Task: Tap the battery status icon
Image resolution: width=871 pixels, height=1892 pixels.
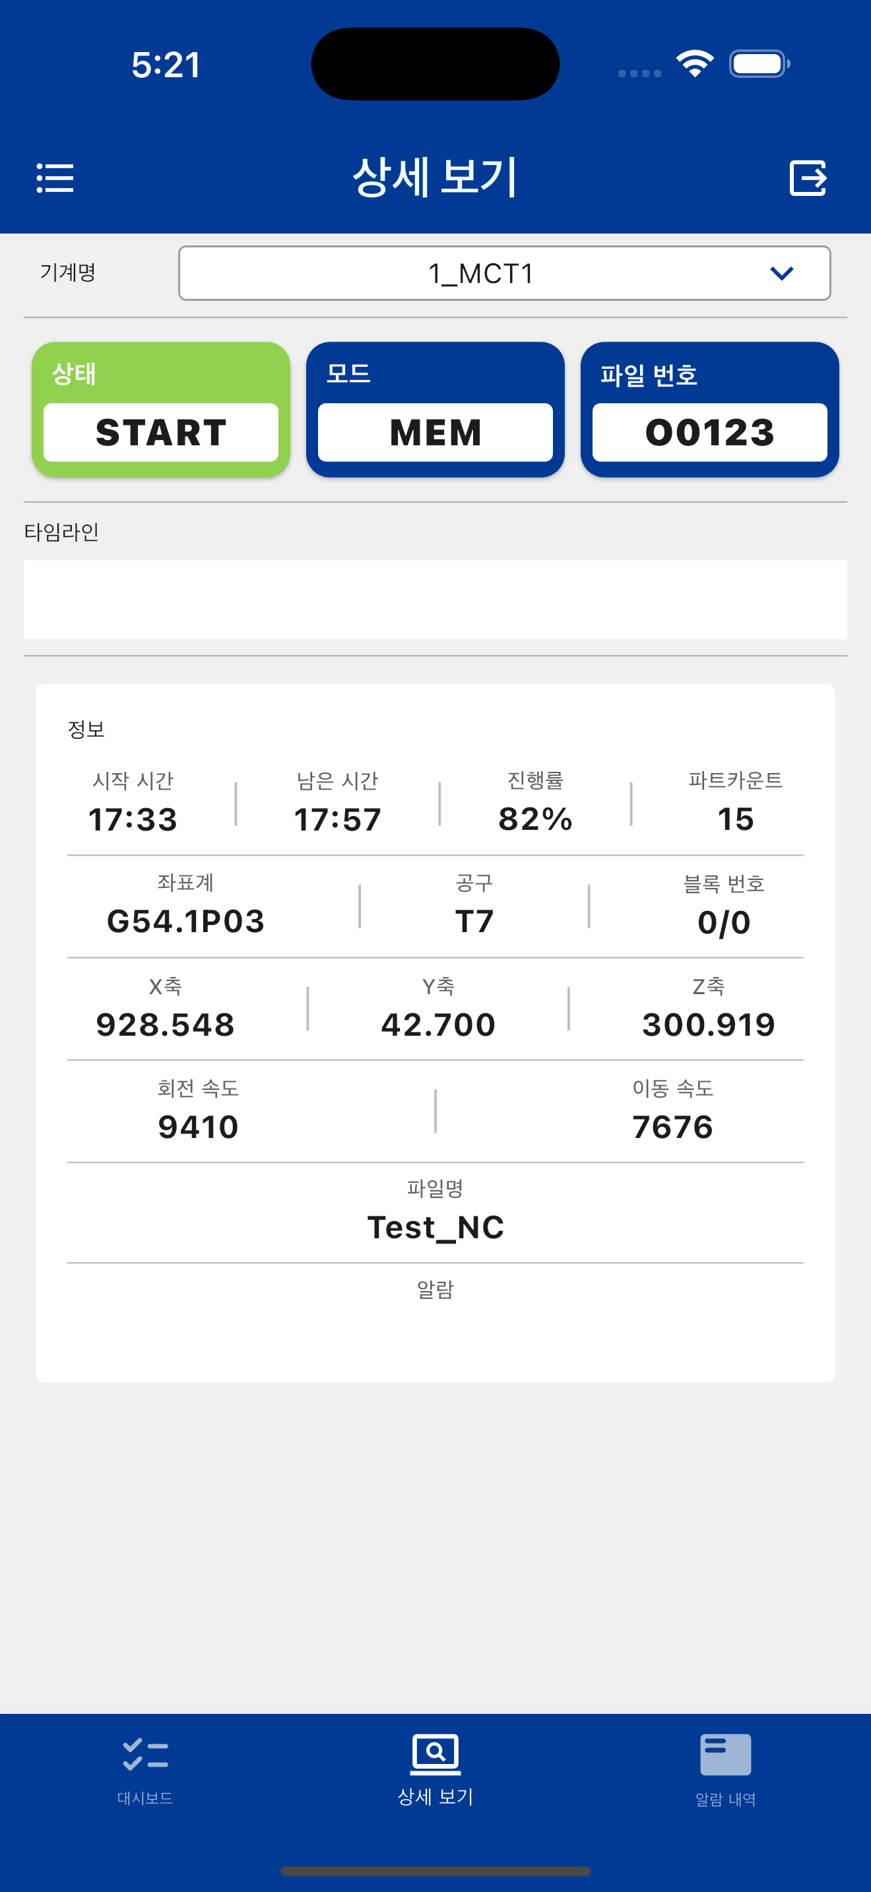Action: pyautogui.click(x=759, y=64)
